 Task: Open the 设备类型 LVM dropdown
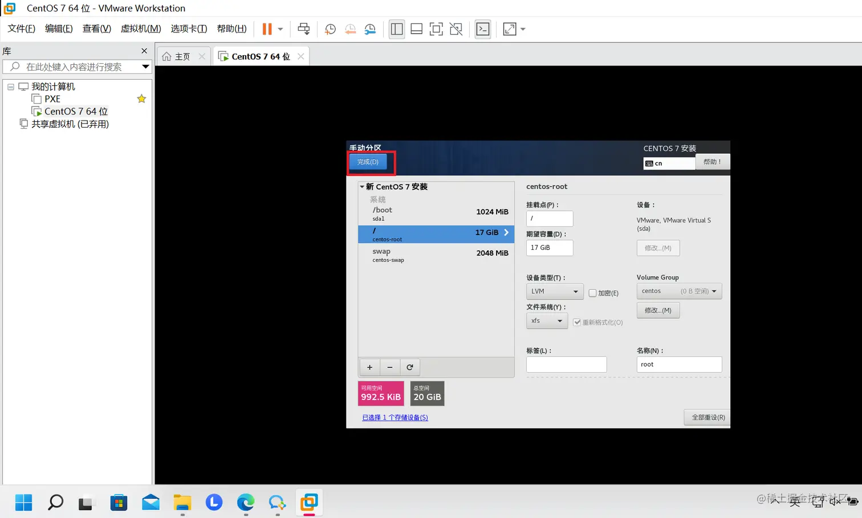click(555, 291)
